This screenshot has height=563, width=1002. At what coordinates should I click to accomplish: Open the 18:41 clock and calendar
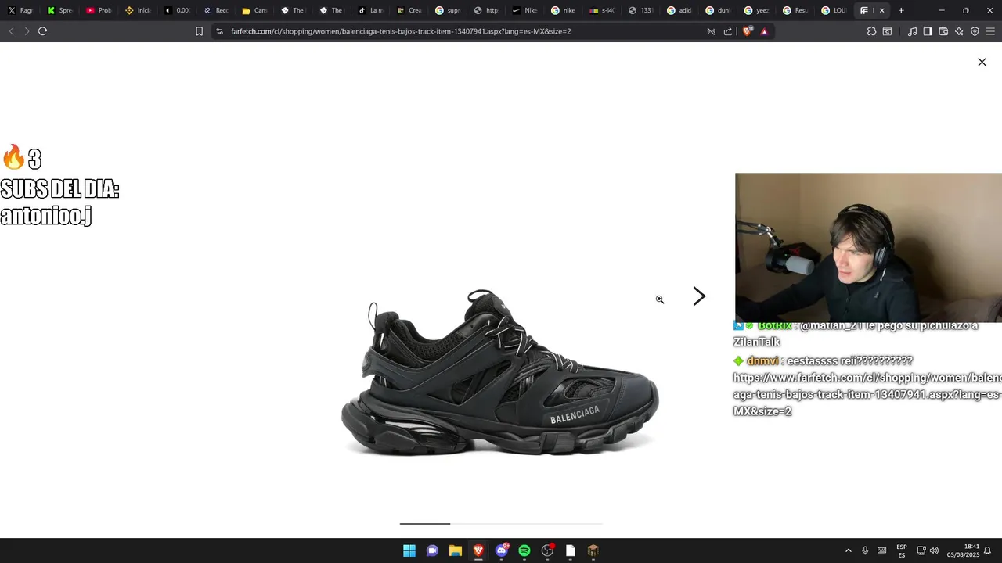coord(963,550)
